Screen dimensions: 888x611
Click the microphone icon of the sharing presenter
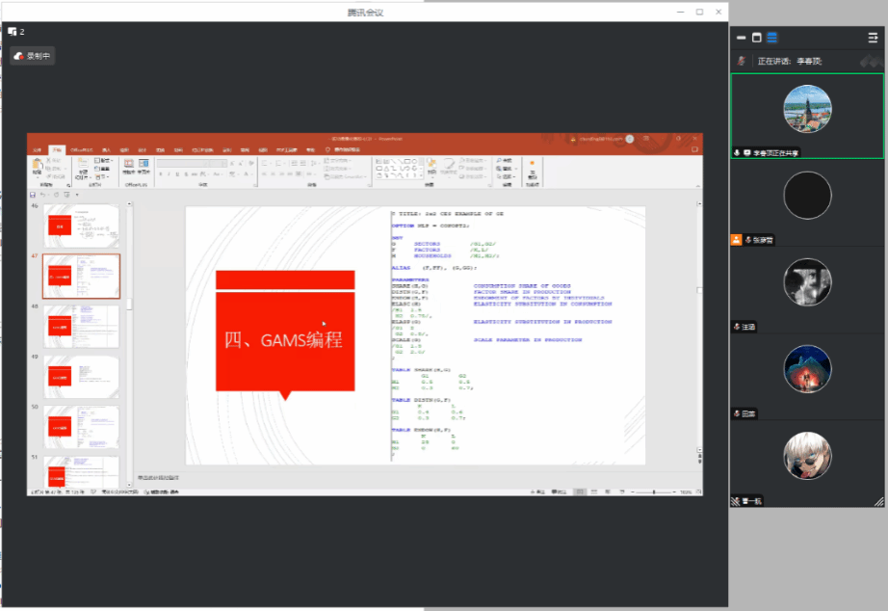[738, 153]
